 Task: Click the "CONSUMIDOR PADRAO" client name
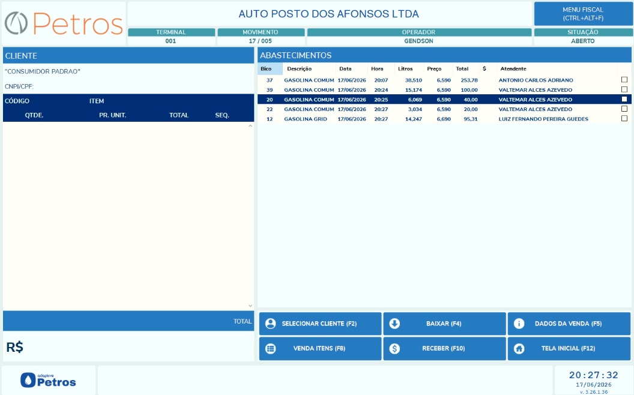pos(43,71)
